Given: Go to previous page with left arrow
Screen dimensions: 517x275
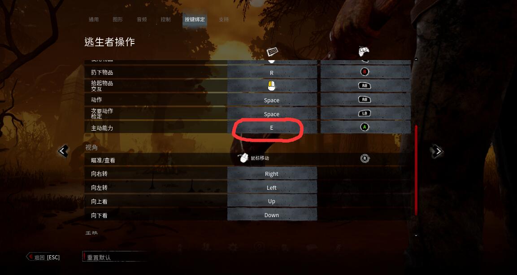Looking at the screenshot, I should tap(63, 151).
